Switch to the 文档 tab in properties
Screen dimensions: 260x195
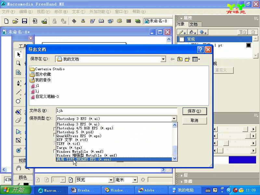point(195,24)
